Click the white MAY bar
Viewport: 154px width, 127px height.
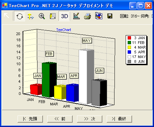coord(83,77)
